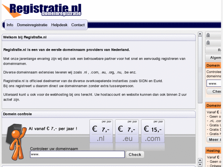
Task: Click the bold line about eerste domeinnaam providers
Action: [67, 50]
